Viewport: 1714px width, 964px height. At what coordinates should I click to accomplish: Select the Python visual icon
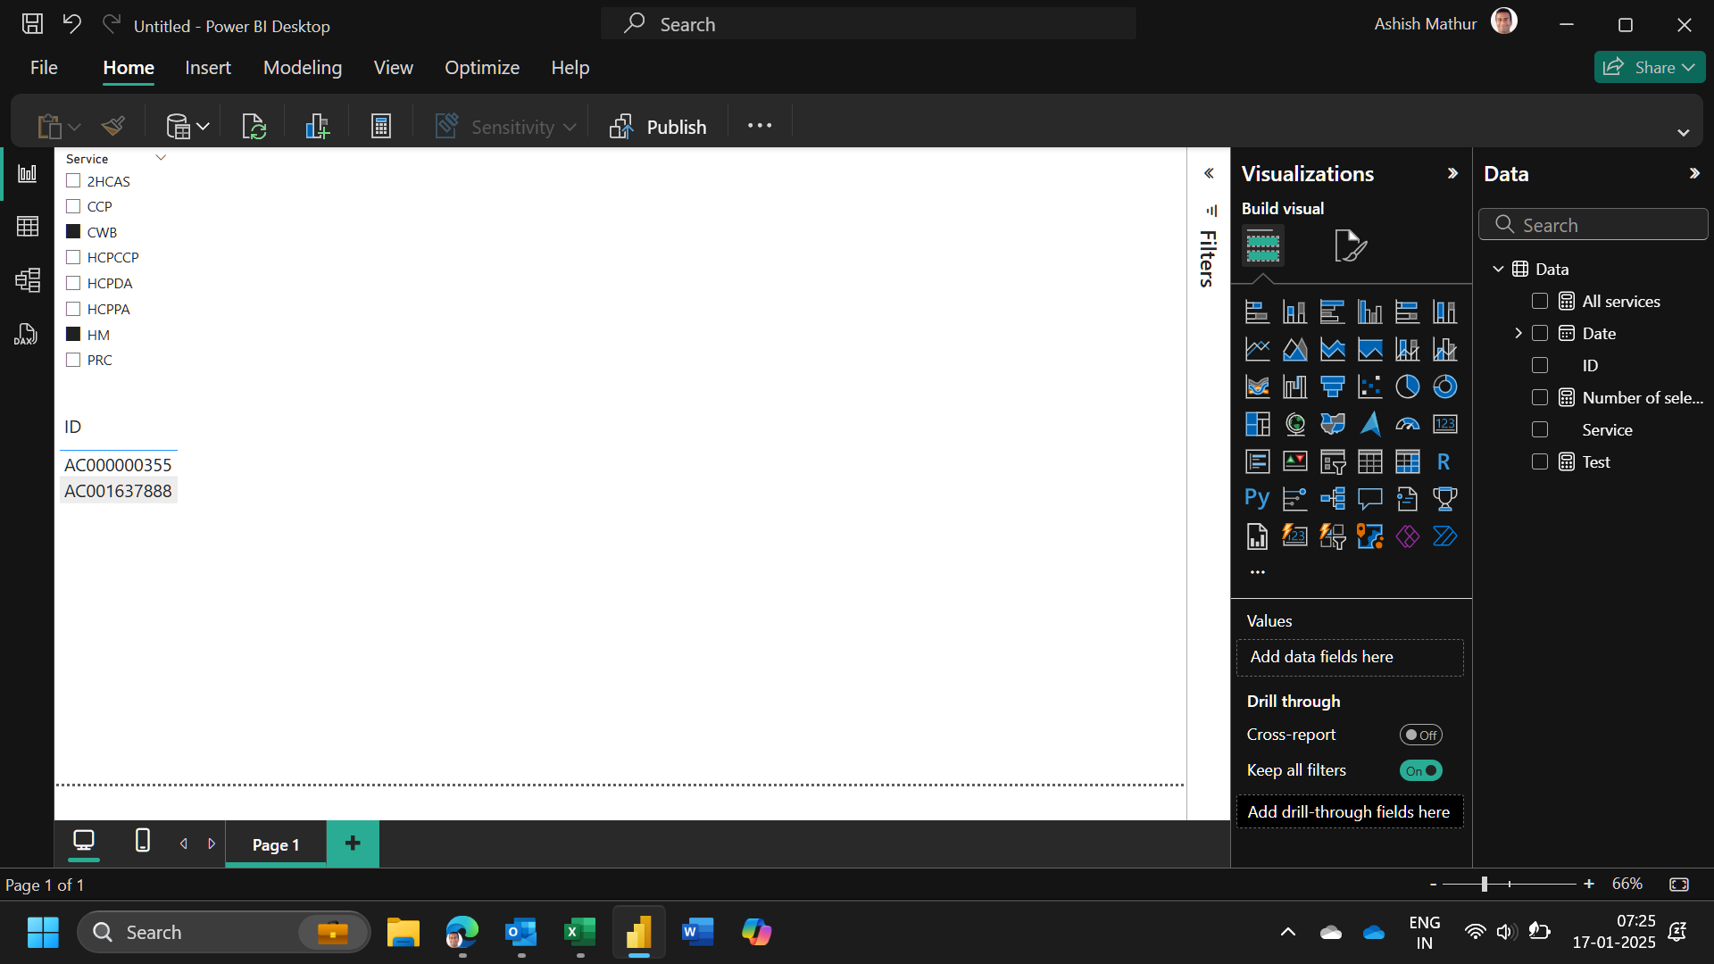(1257, 498)
